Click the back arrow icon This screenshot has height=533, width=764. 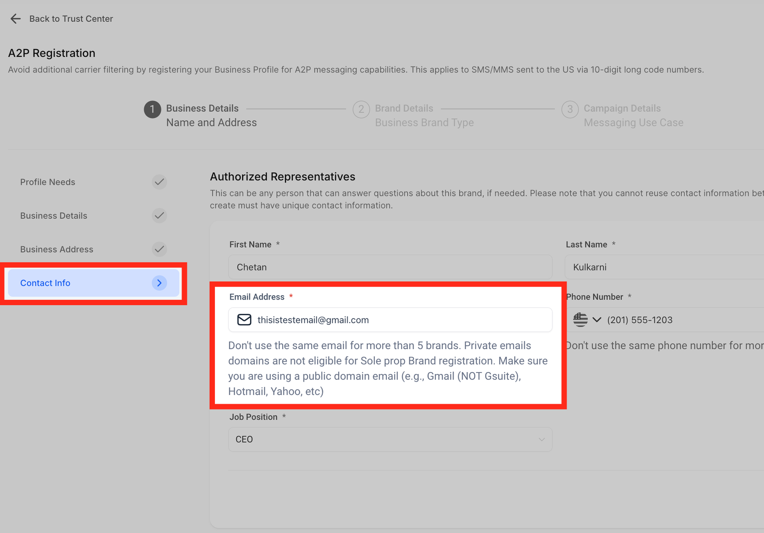tap(15, 19)
